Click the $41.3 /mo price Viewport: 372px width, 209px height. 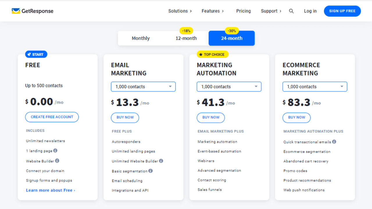[216, 102]
